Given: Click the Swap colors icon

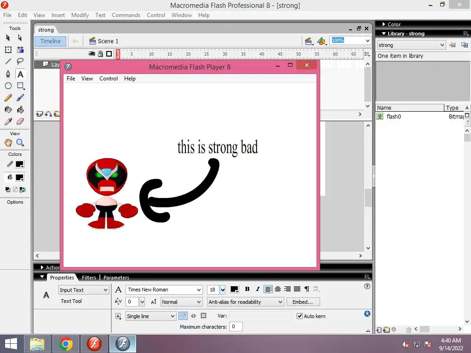Looking at the screenshot, I should pos(22,189).
